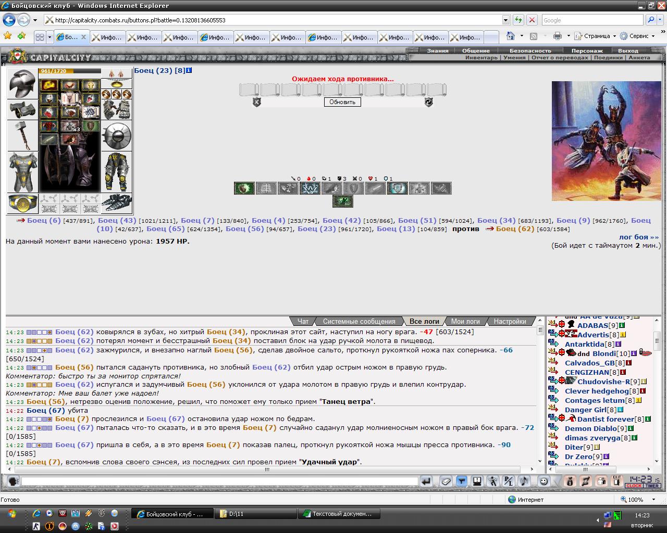This screenshot has width=667, height=533.
Task: Open the Google search provider dropdown
Action: pos(661,20)
